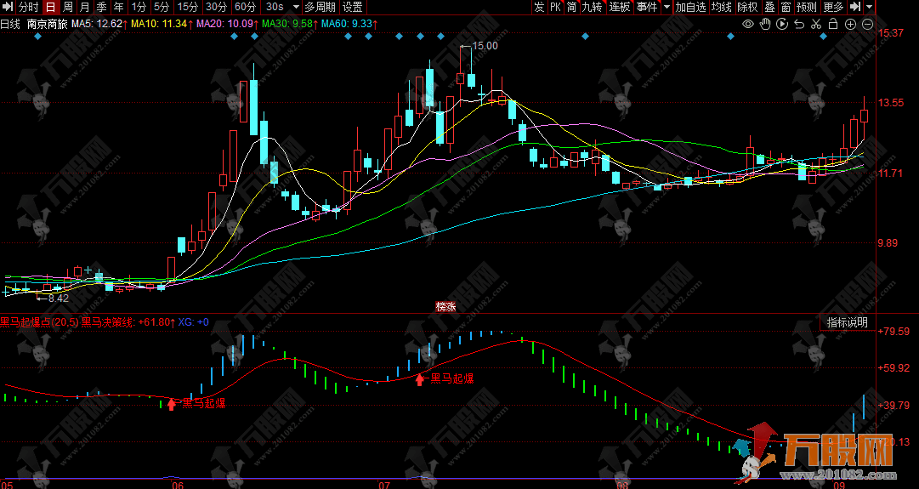Select the hand pan tool
Screen dimensions: 919x489
765,24
